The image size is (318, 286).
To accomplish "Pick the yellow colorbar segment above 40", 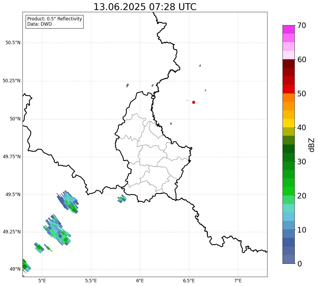I will 289,123.
